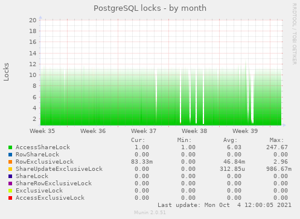Click the y-axis value 14
Image resolution: width=300 pixels, height=219 pixels.
33,53
